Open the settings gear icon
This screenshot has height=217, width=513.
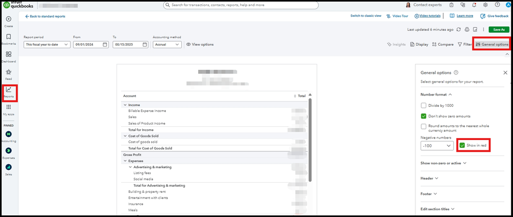[x=485, y=5]
